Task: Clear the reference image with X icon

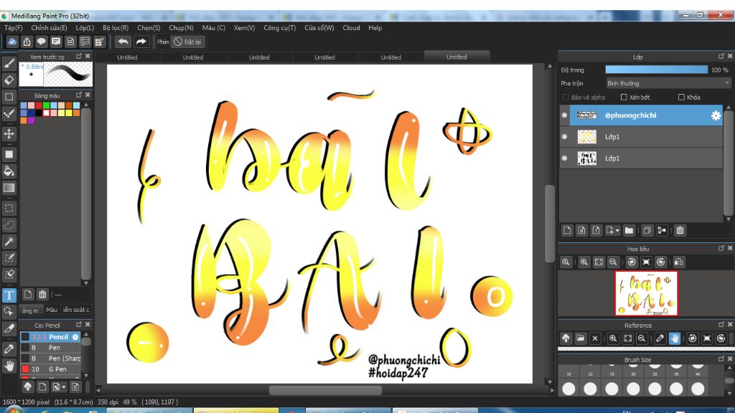Action: (595, 338)
